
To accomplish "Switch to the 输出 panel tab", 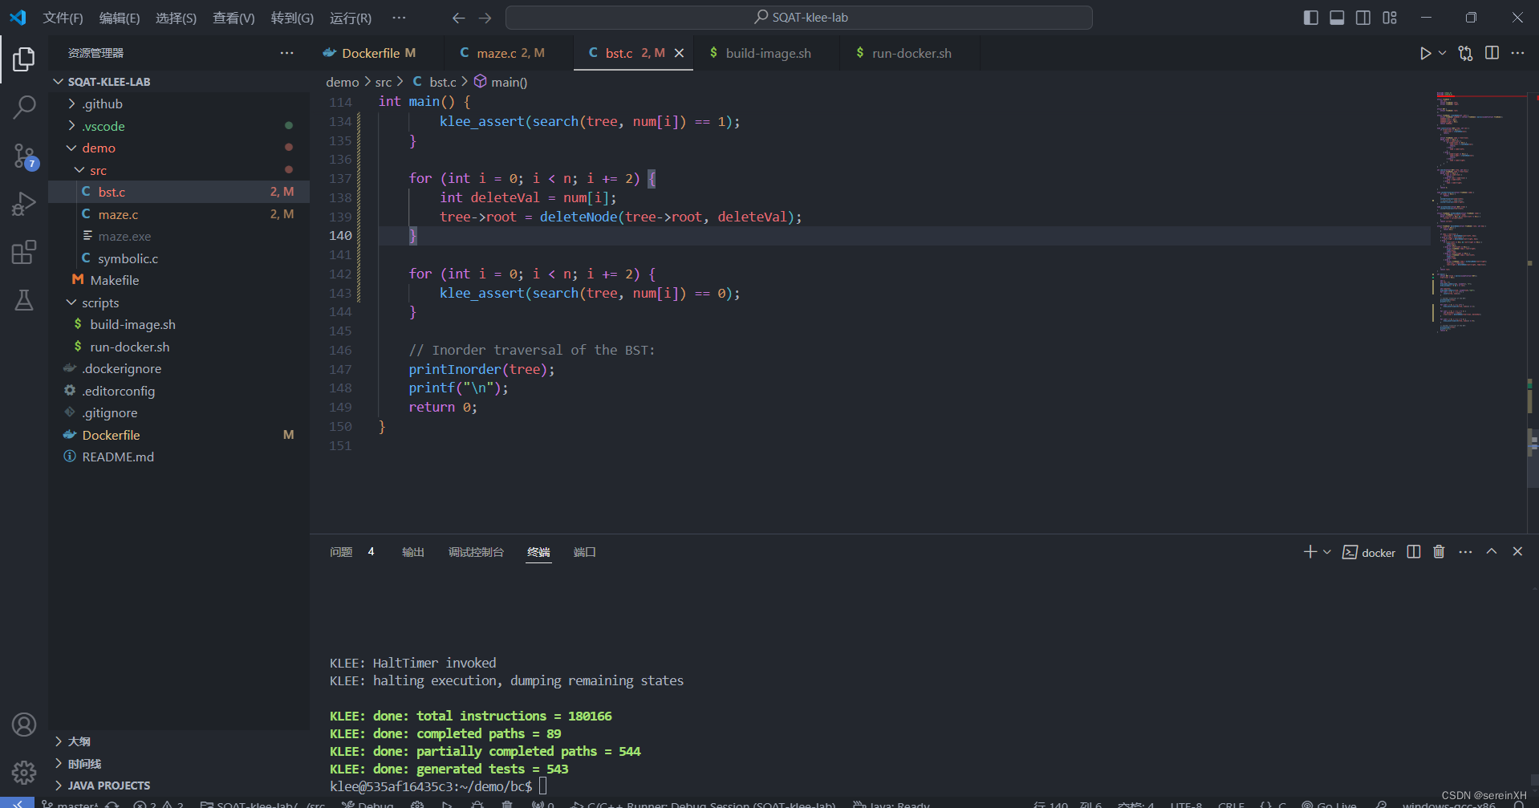I will pos(412,552).
